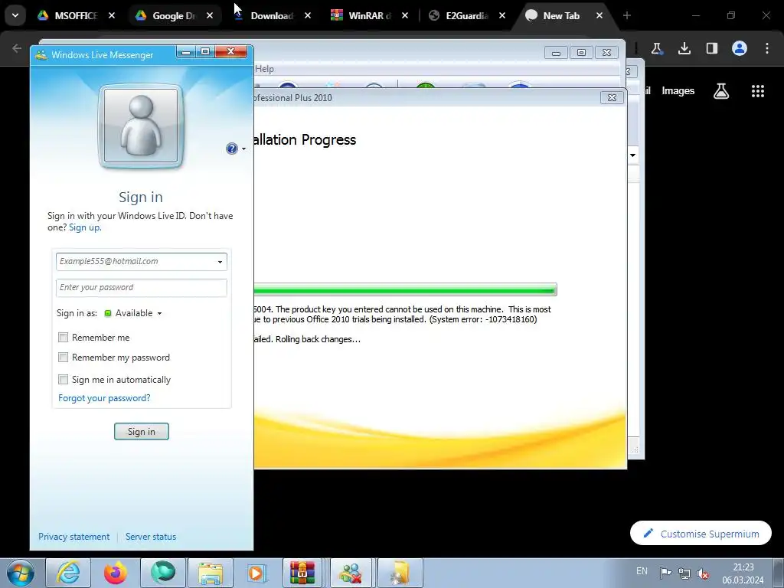Viewport: 784px width, 588px height.
Task: Click the network tray icon
Action: coord(684,573)
